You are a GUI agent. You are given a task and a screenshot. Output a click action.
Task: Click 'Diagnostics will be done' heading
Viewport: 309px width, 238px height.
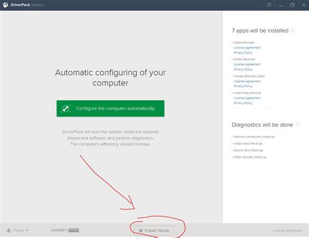click(x=262, y=125)
